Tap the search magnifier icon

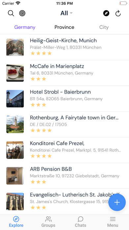(11, 13)
